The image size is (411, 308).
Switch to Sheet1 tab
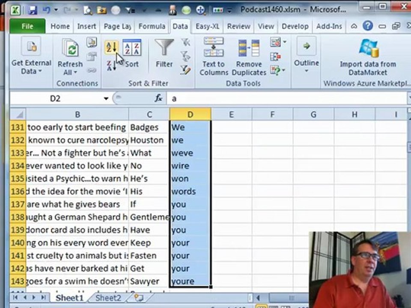tap(69, 298)
